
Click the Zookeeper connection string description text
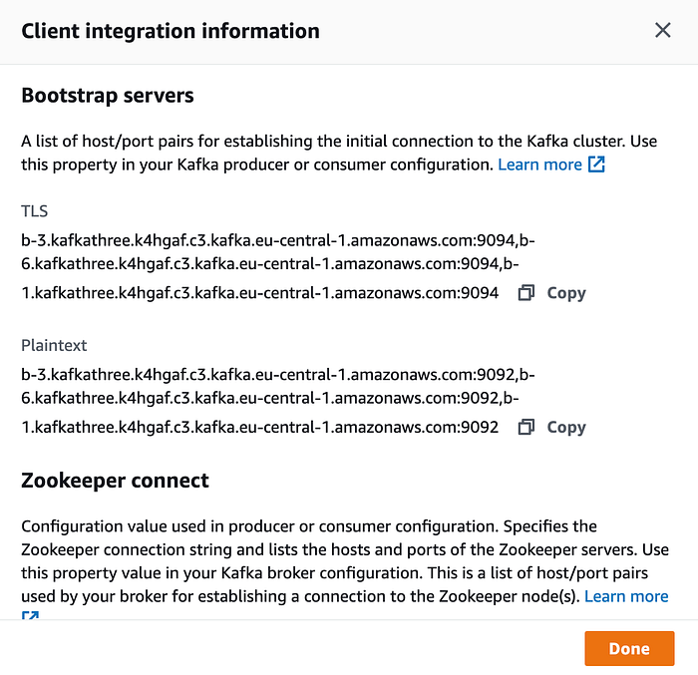point(345,561)
